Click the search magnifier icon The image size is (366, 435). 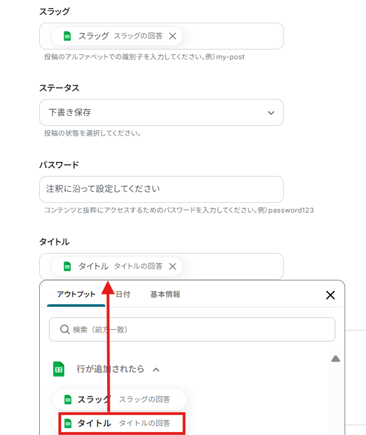[x=64, y=329]
